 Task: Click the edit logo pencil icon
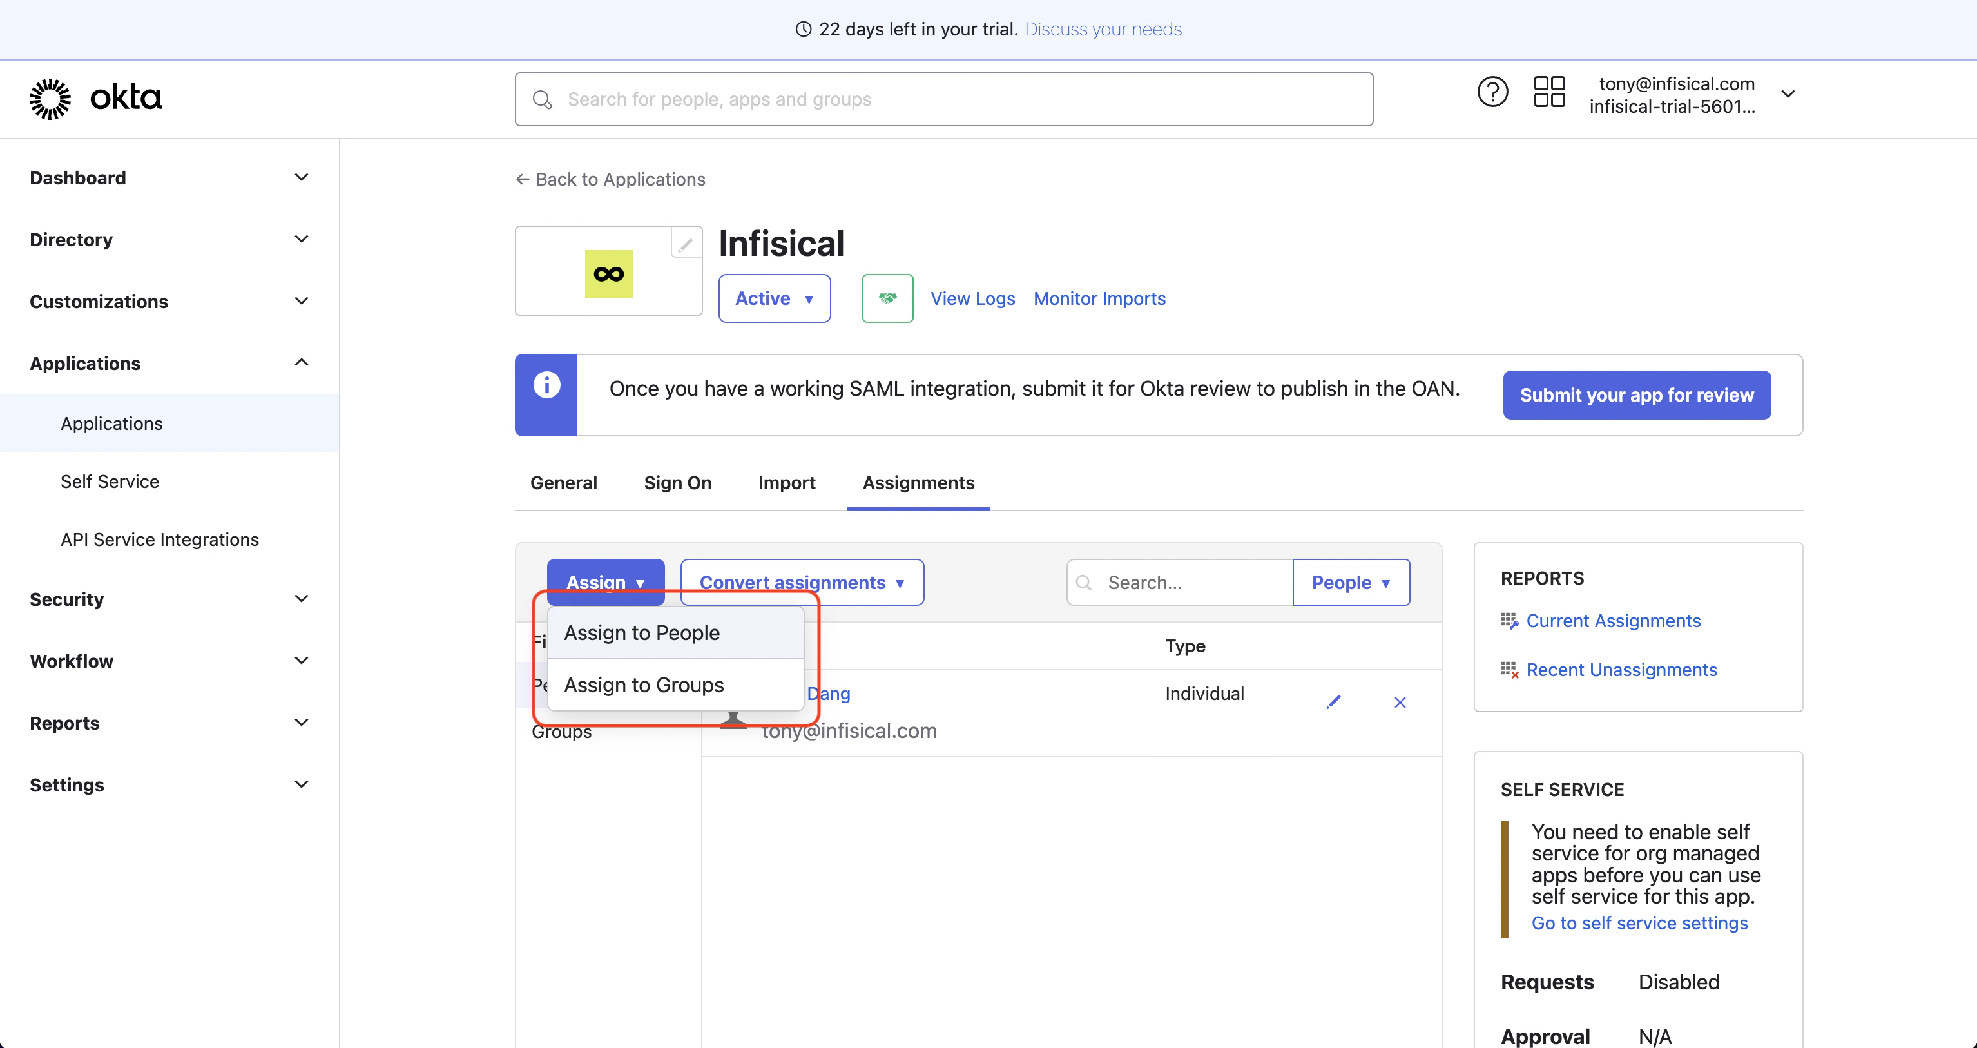tap(686, 244)
